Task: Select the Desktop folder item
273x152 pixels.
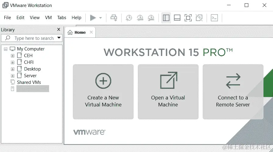Action: pos(32,69)
